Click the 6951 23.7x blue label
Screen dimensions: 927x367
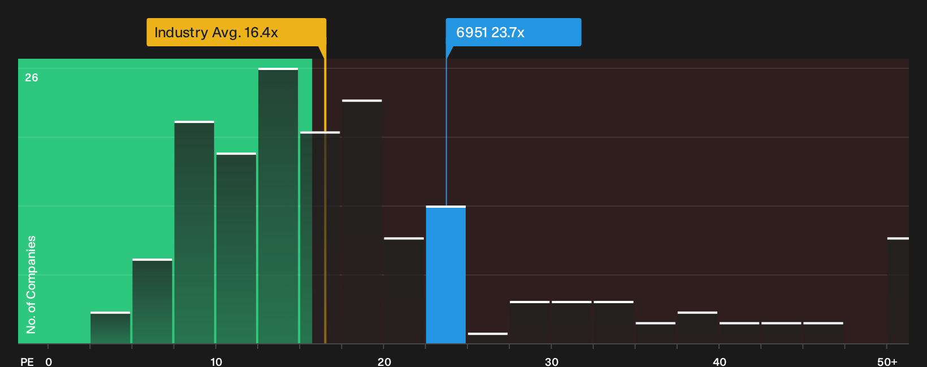click(513, 32)
